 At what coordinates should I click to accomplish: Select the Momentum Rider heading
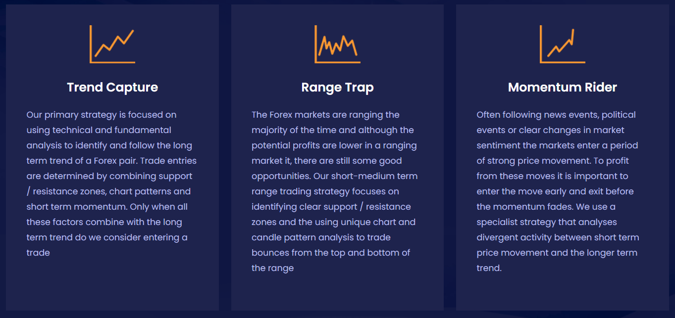pos(563,88)
